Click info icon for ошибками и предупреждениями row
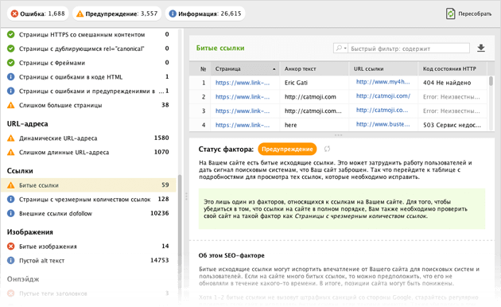Screen dimensions: 501x307 tap(11, 91)
